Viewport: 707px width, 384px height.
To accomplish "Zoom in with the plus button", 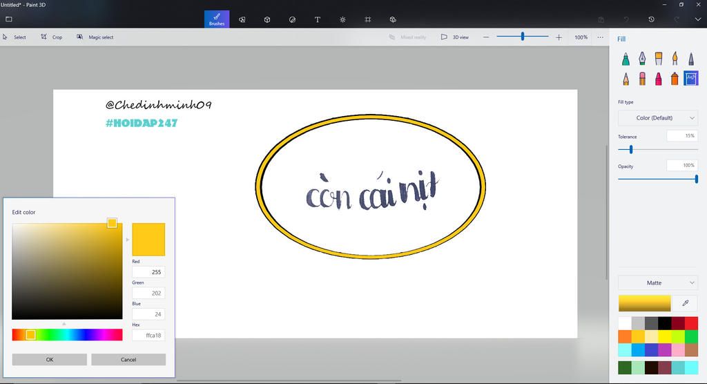I will (x=559, y=37).
